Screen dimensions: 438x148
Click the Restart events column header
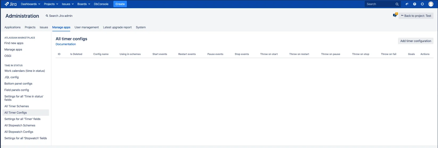[x=187, y=54]
